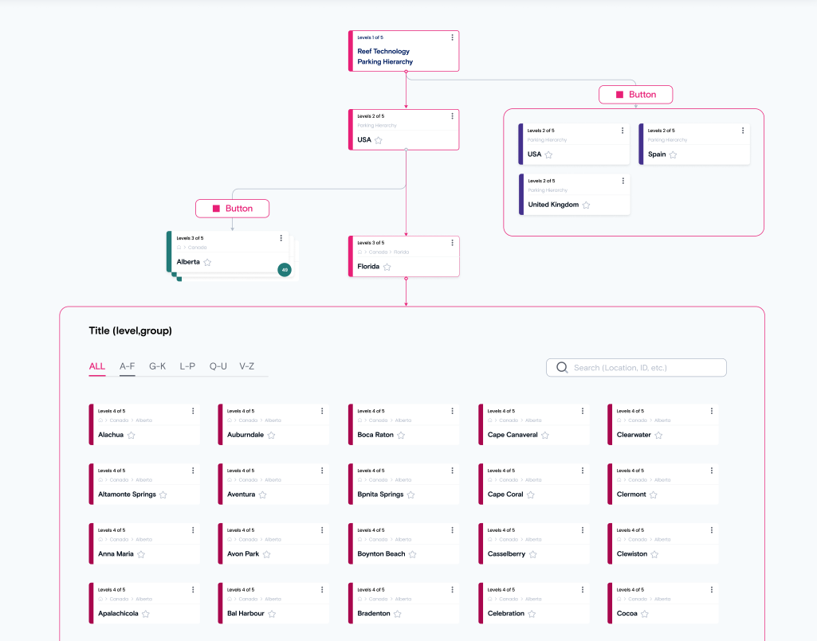Expand the Alberta stack via the 49 badge
Screen dimensions: 817x641
point(285,270)
